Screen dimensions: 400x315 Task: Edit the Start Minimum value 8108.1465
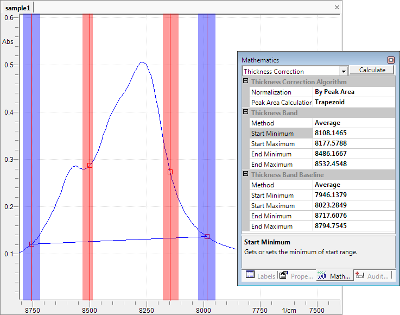click(x=353, y=133)
